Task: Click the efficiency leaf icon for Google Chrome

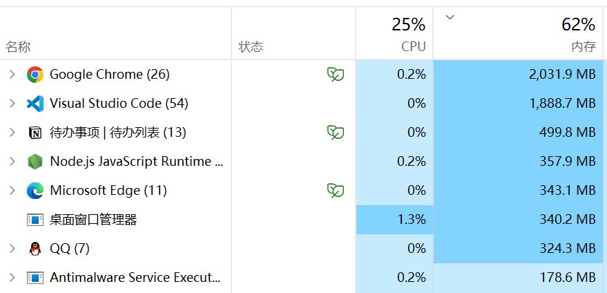Action: pos(336,75)
